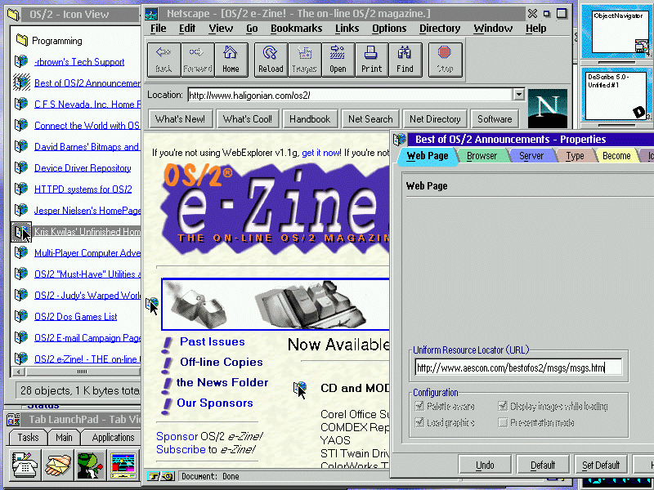The image size is (654, 490).
Task: Switch to the Tasks tab in LaunchPad
Action: click(28, 438)
